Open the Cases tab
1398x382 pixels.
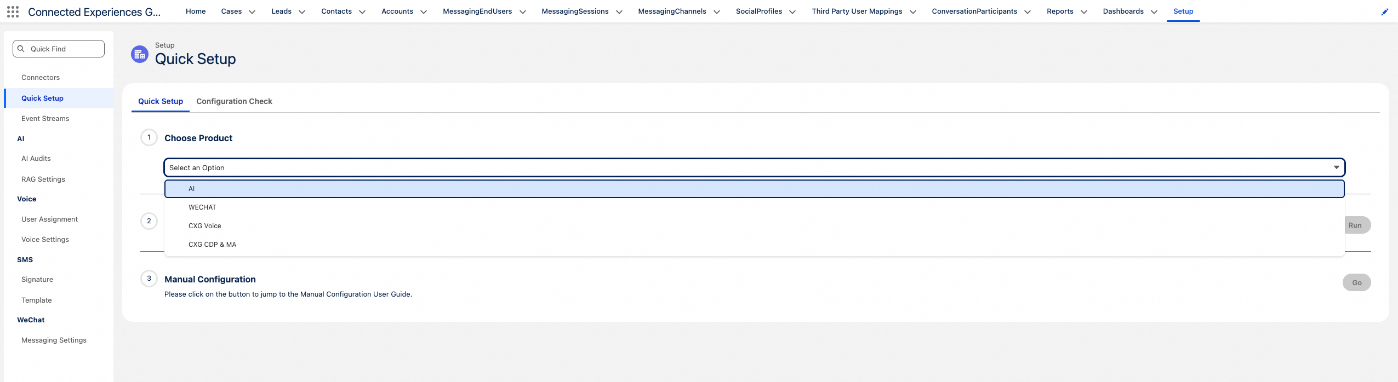[x=231, y=11]
